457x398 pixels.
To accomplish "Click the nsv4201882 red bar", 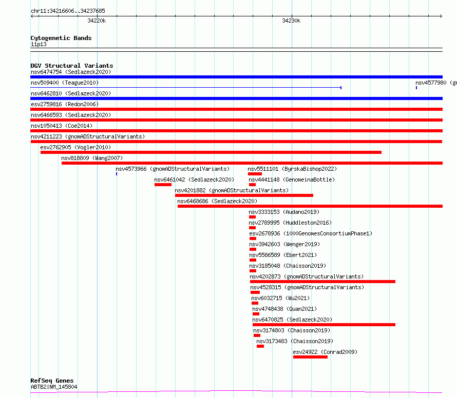I will [244, 195].
